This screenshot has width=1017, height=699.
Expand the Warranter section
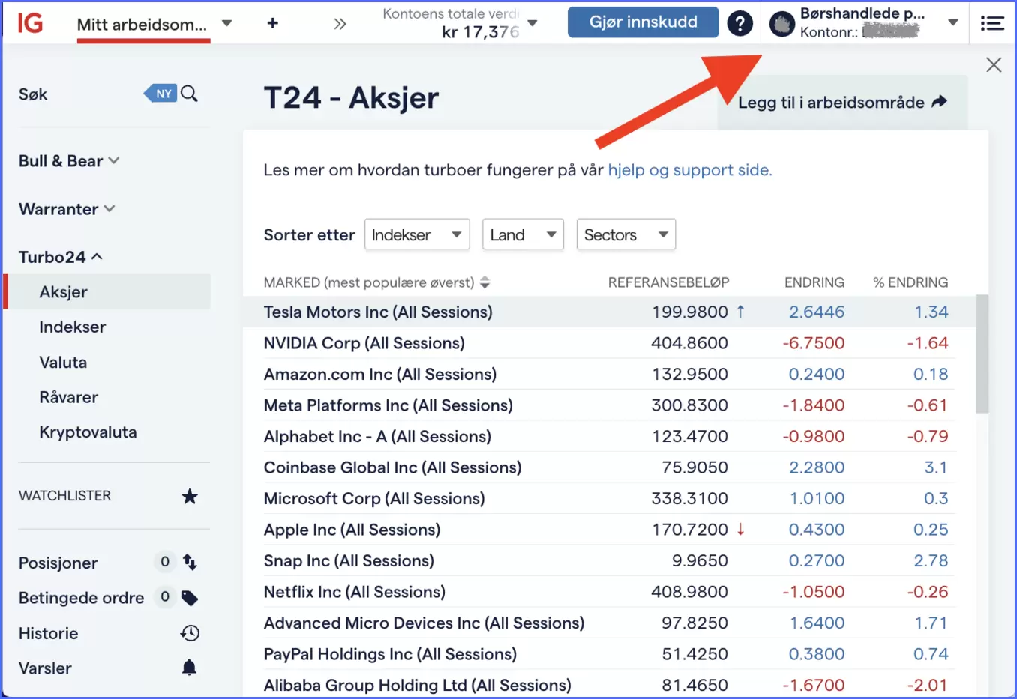(67, 209)
